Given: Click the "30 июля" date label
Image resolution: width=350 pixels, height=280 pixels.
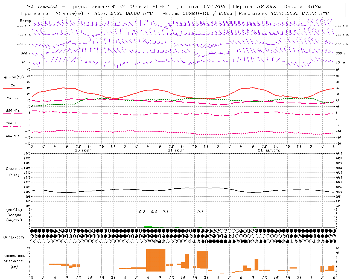Looking at the screenshot, I should (x=83, y=150).
